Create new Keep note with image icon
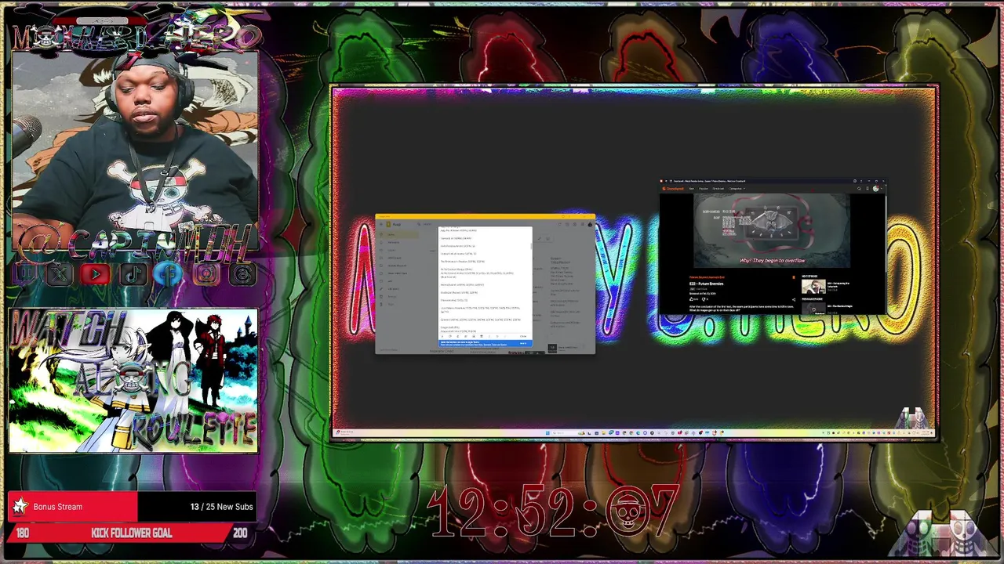The height and width of the screenshot is (564, 1004). (x=547, y=239)
